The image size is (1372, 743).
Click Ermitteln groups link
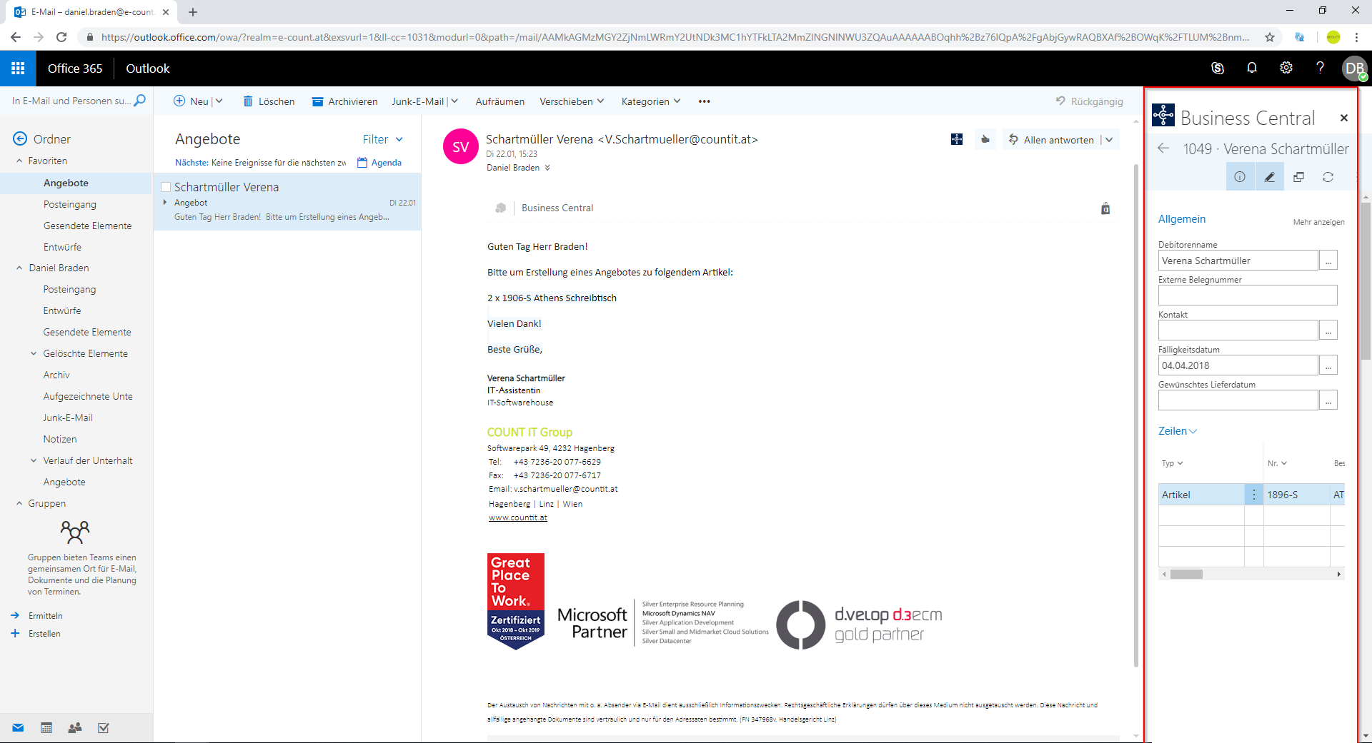[45, 615]
